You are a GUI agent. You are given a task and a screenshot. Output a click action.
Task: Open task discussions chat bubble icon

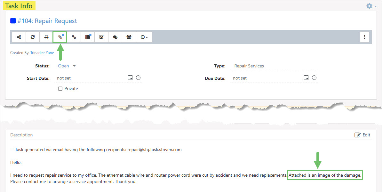pyautogui.click(x=115, y=37)
